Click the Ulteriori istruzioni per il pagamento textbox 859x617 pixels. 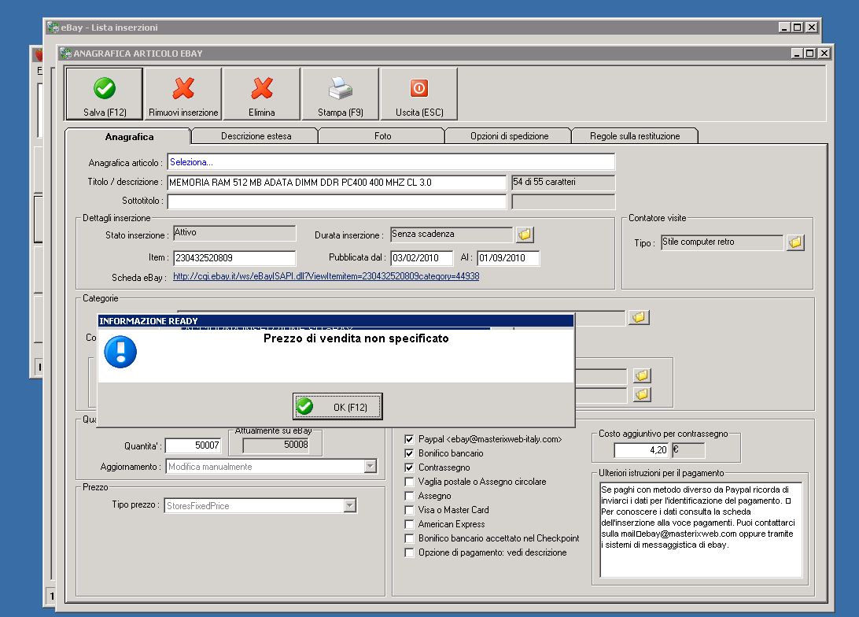(701, 530)
